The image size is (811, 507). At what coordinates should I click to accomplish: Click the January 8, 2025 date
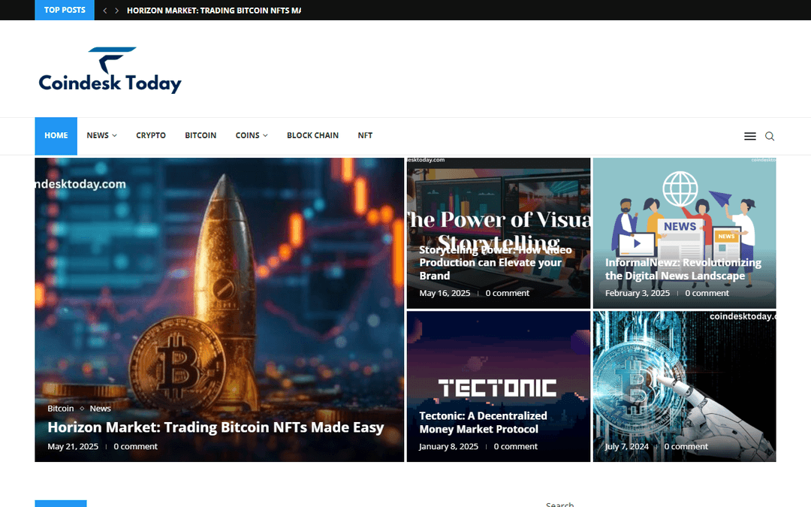click(448, 446)
